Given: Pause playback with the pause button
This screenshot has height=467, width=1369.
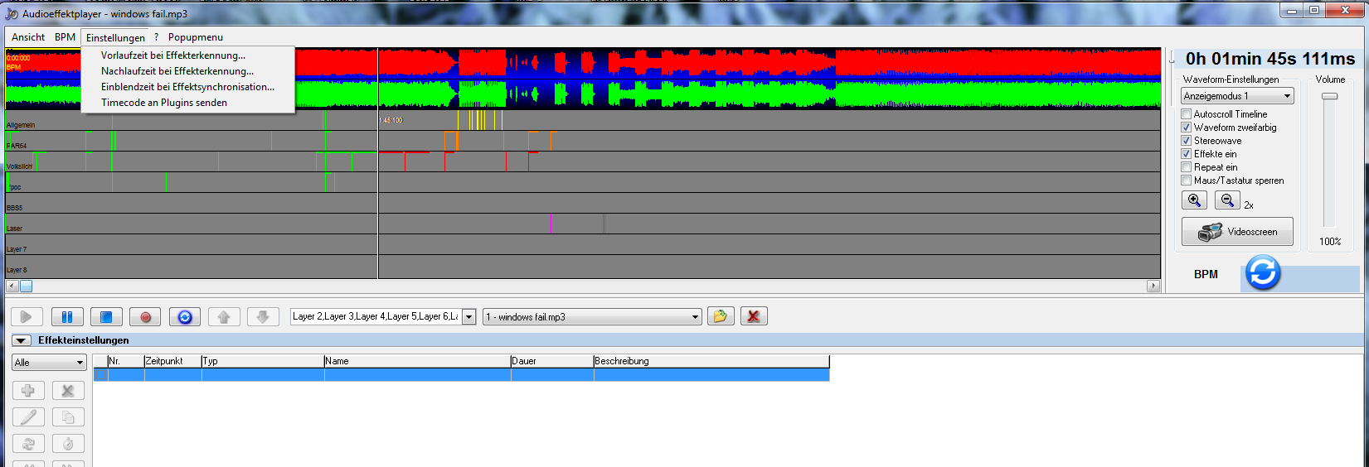Looking at the screenshot, I should [x=67, y=316].
